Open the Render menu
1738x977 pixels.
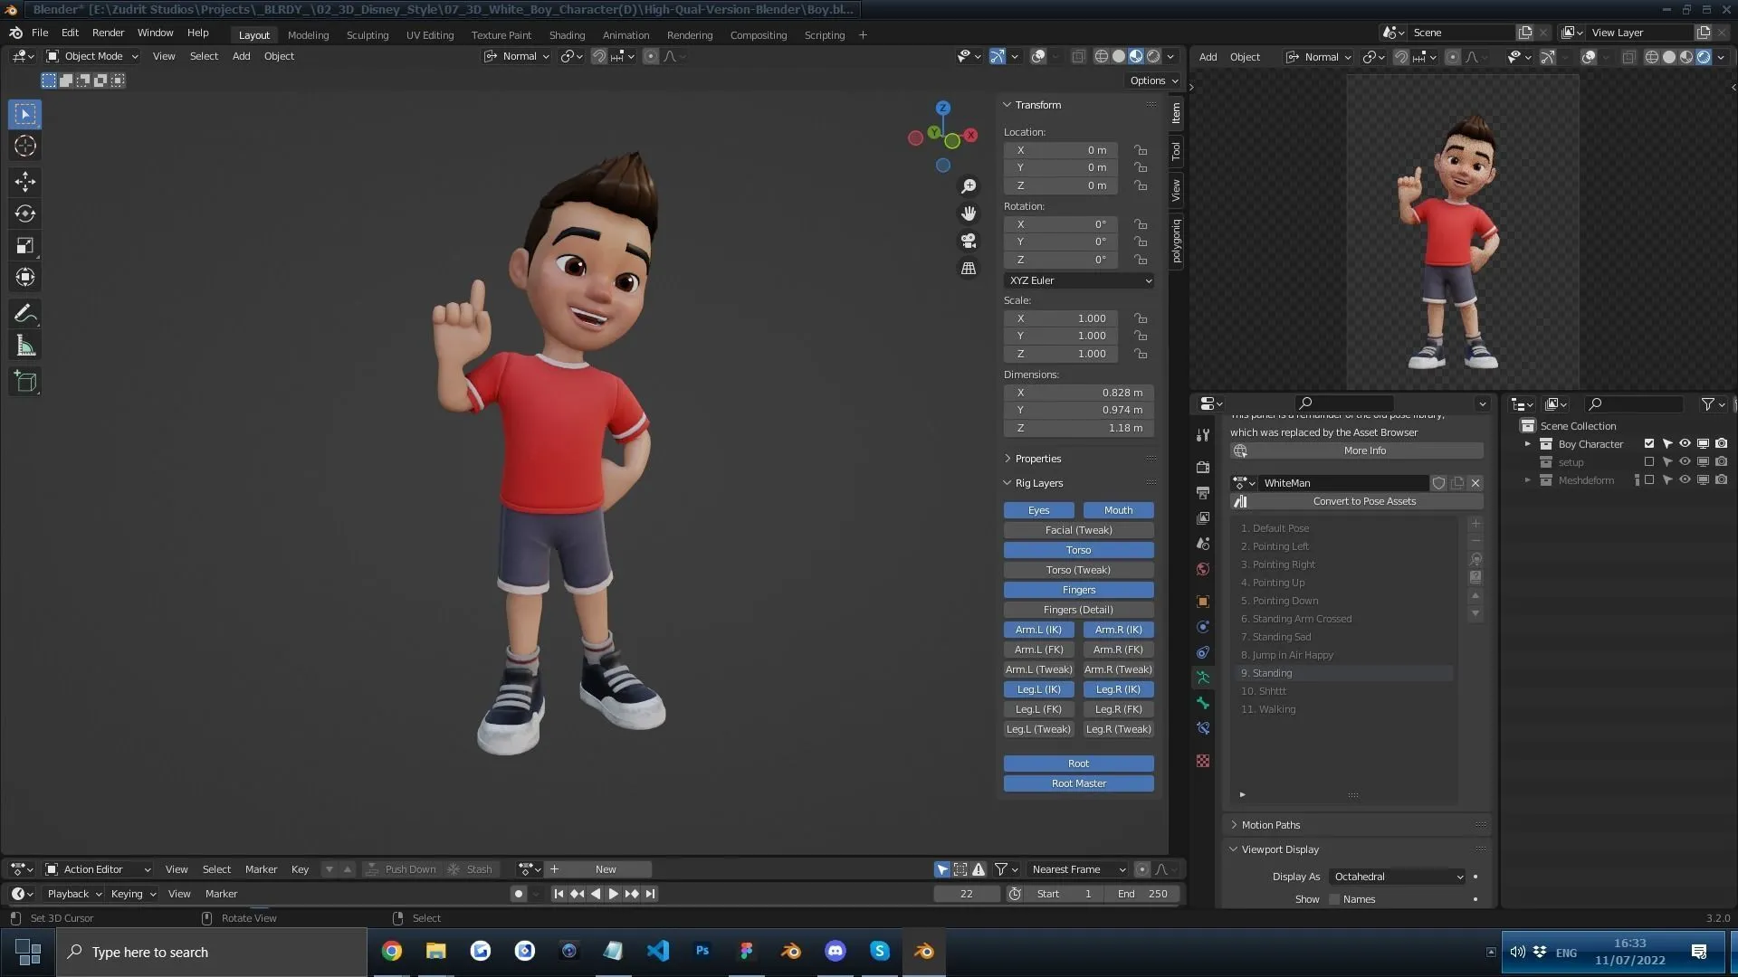(109, 33)
